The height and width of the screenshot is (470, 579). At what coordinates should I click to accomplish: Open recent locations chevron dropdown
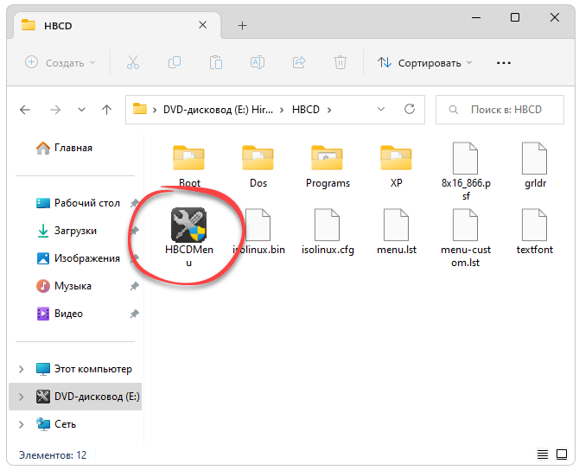pyautogui.click(x=81, y=110)
